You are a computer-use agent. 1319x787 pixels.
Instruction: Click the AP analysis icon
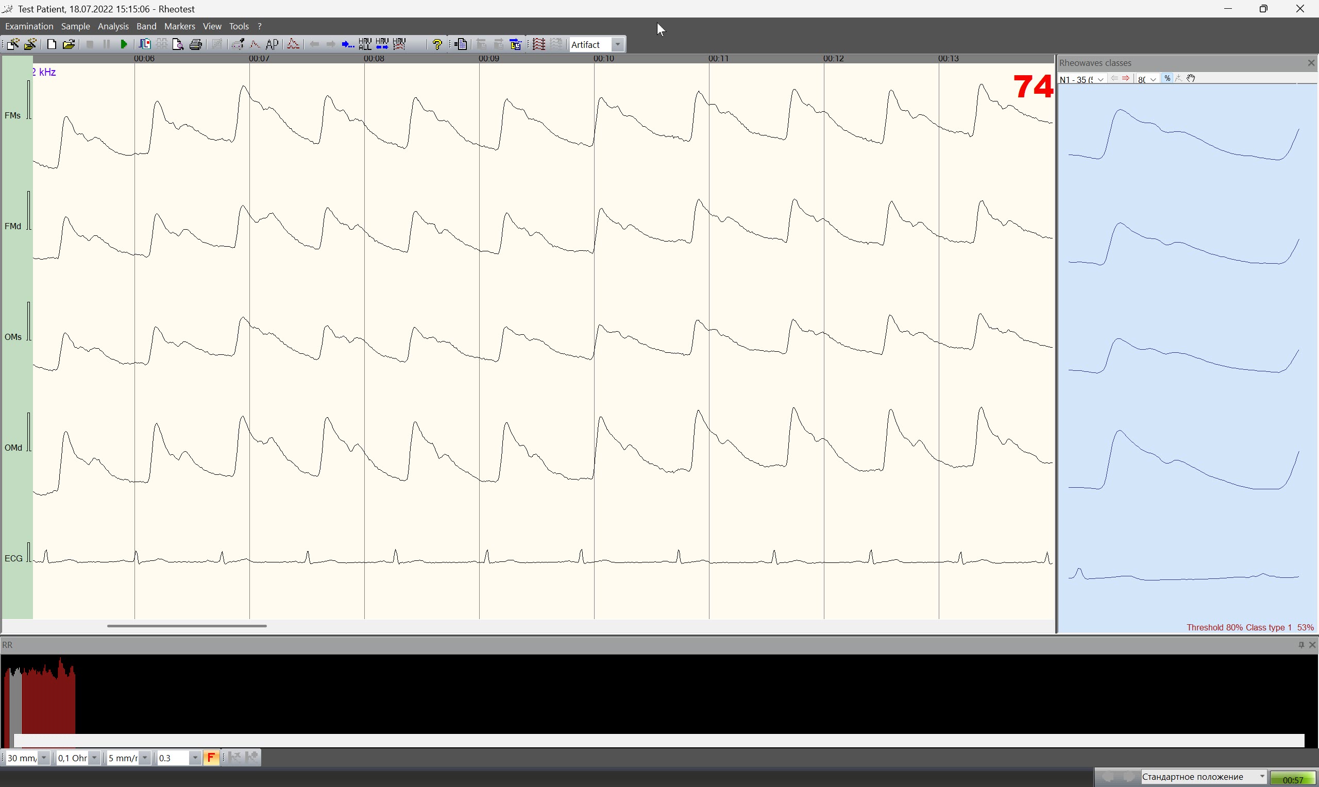point(272,44)
